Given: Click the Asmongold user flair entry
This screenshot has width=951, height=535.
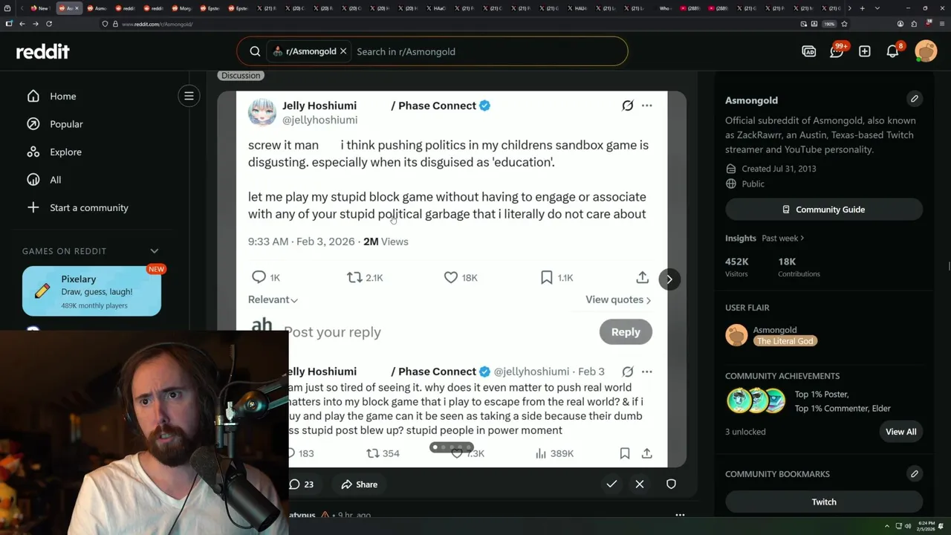Looking at the screenshot, I should click(770, 335).
